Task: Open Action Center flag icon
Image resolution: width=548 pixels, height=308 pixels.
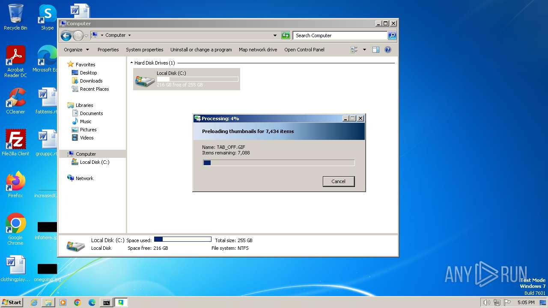Action: [x=507, y=302]
